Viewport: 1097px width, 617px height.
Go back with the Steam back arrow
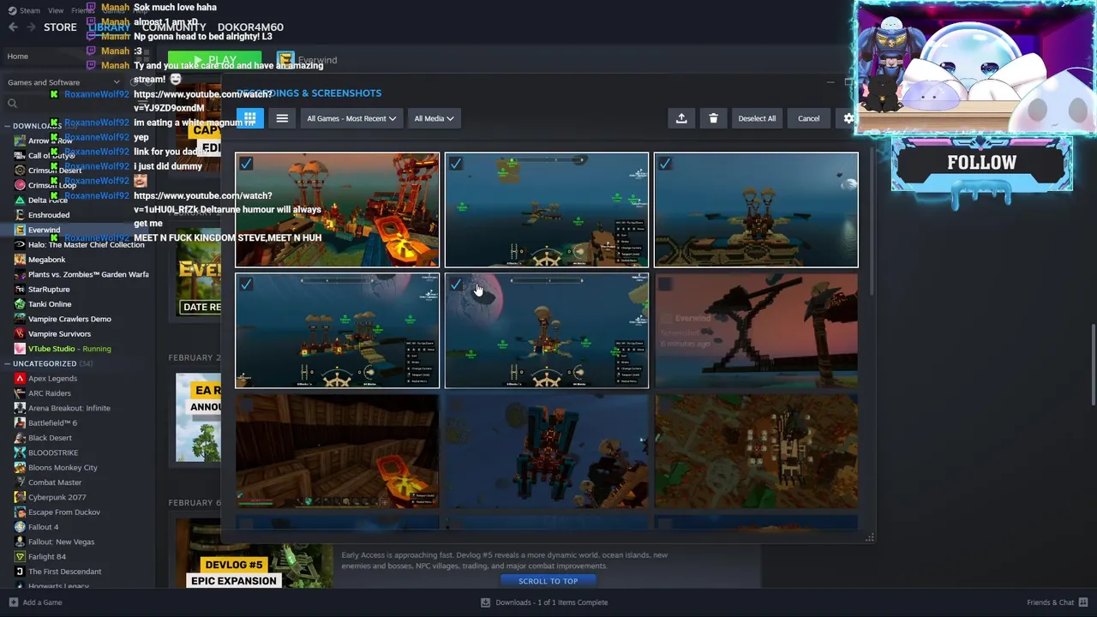[x=13, y=27]
